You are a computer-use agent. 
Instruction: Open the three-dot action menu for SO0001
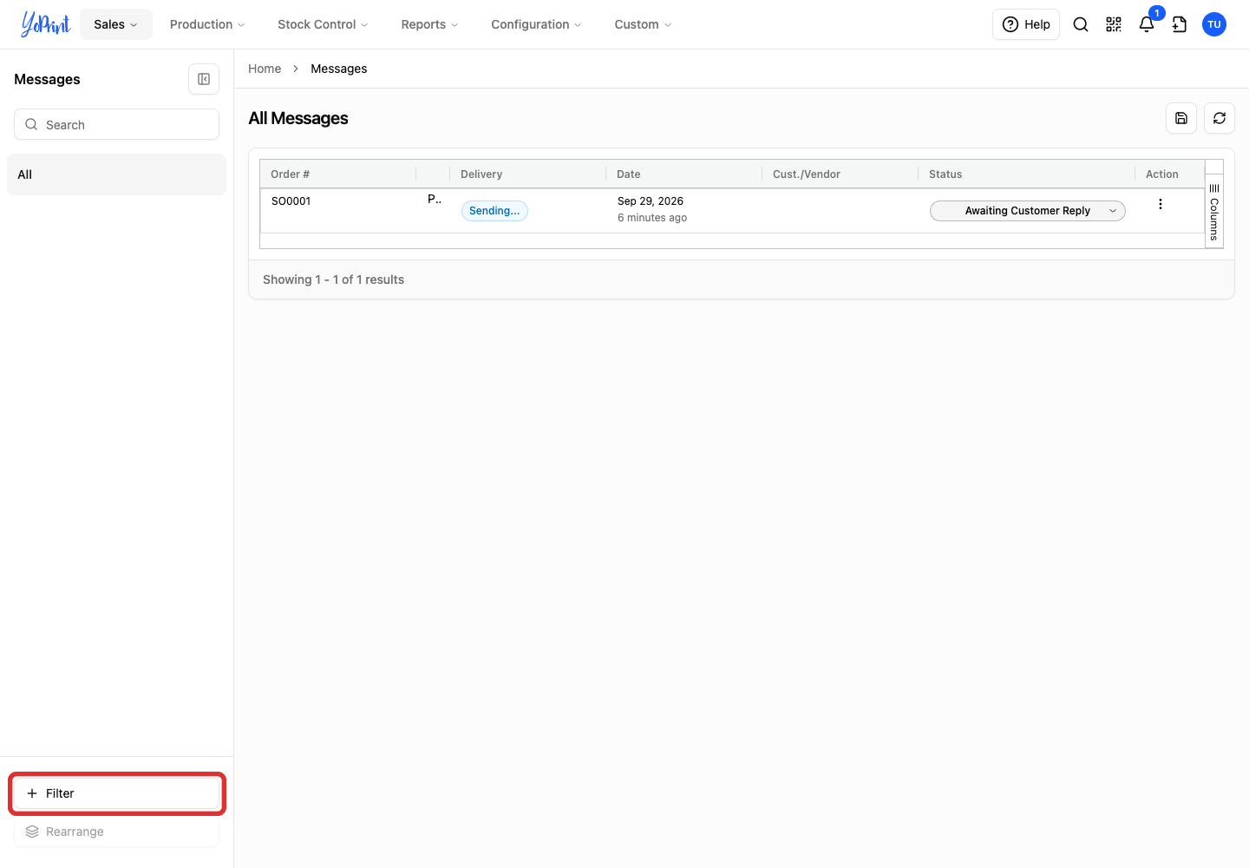point(1161,204)
